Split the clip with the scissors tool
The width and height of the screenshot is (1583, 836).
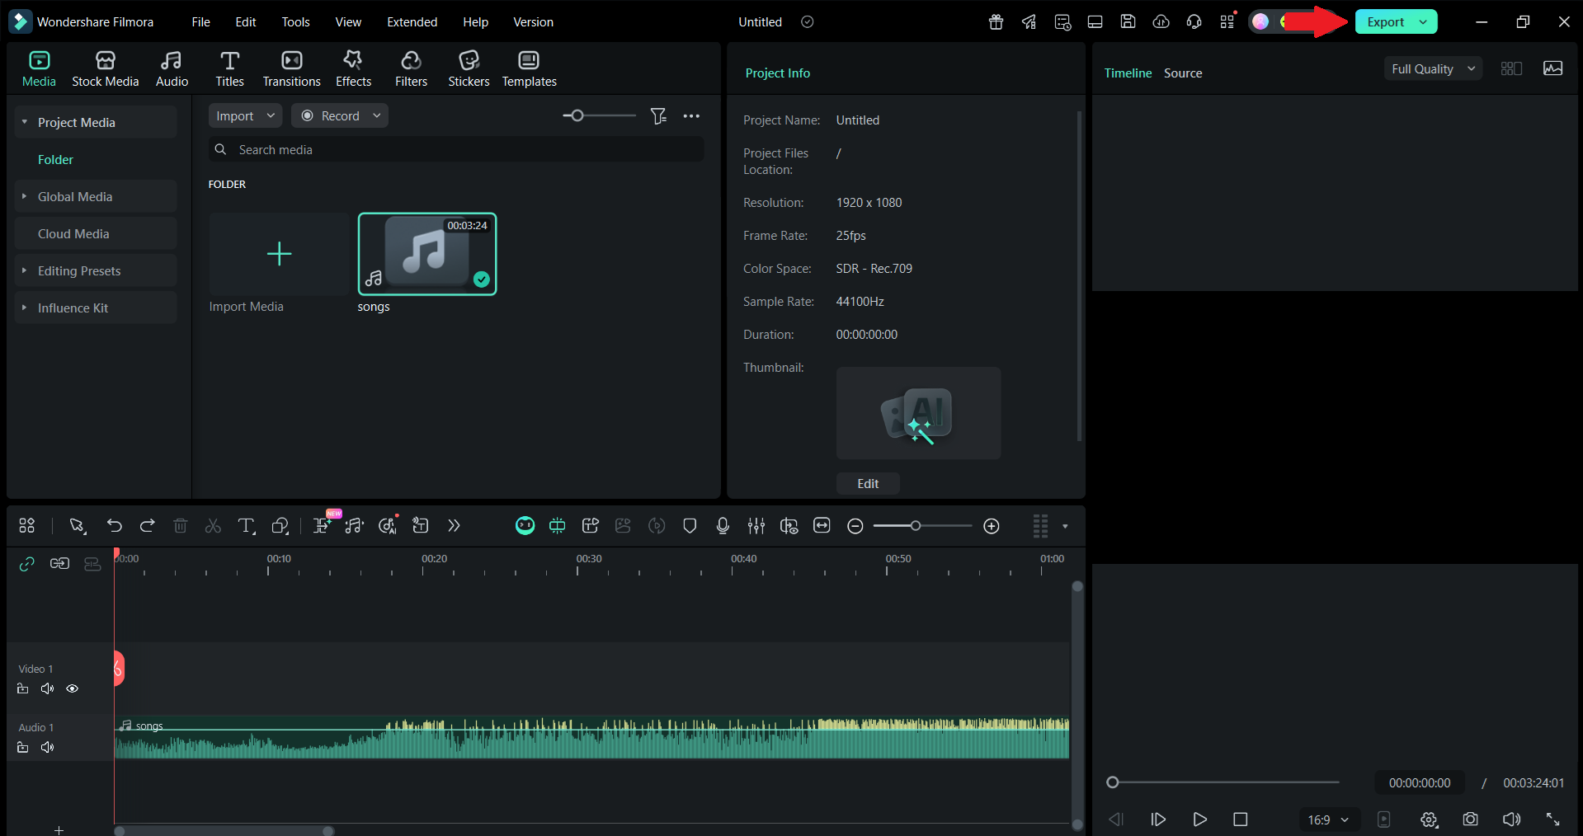[213, 526]
